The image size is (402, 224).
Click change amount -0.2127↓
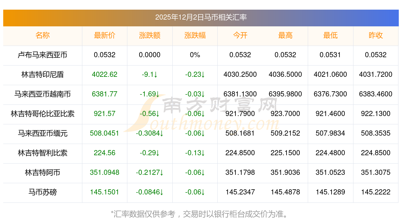click(x=150, y=173)
